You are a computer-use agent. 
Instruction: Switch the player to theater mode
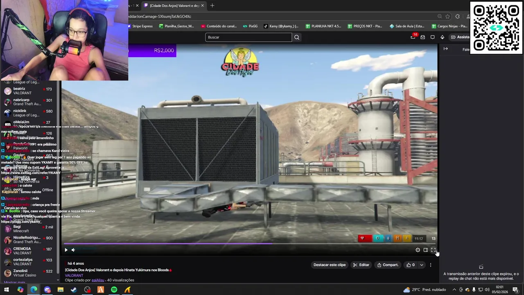coord(426,250)
